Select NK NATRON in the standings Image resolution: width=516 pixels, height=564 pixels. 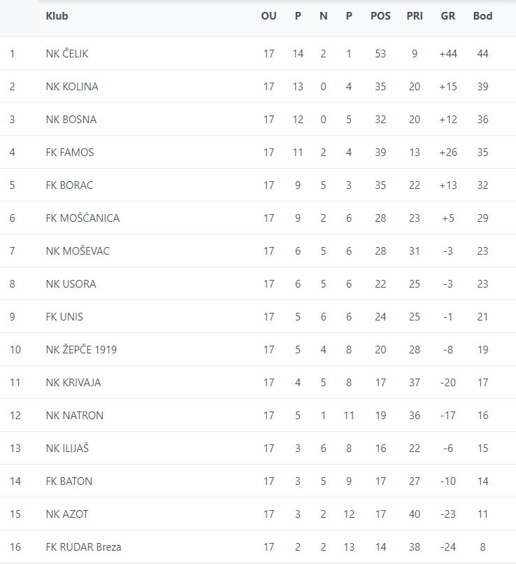75,415
